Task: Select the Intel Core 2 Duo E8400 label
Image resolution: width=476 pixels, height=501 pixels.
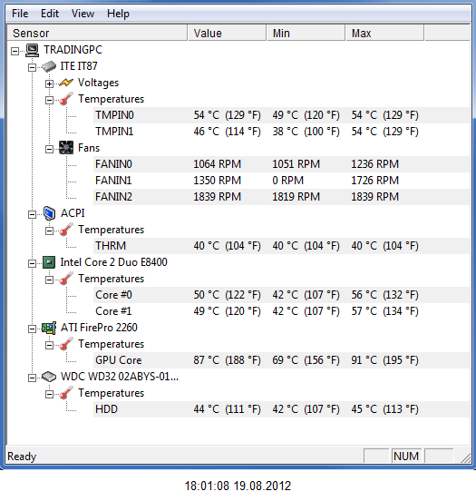Action: coord(113,262)
